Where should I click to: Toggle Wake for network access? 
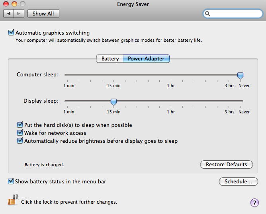point(20,132)
